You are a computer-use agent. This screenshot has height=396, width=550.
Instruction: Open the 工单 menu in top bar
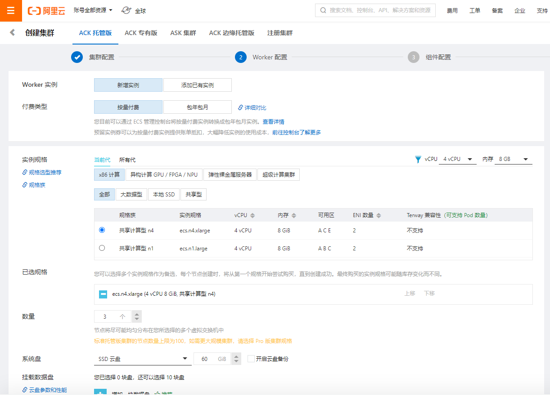(475, 11)
